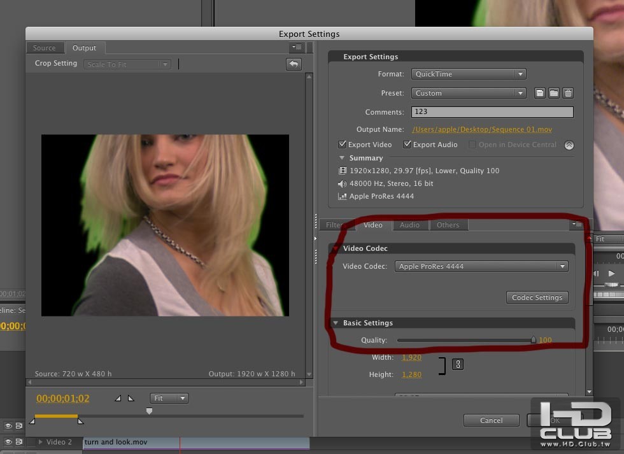This screenshot has width=624, height=454.
Task: Click the Quality slider handle
Action: [x=534, y=340]
